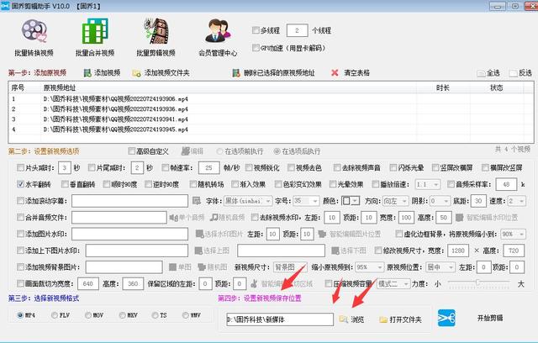
Task: Enable 多线程 checkbox
Action: click(x=256, y=30)
